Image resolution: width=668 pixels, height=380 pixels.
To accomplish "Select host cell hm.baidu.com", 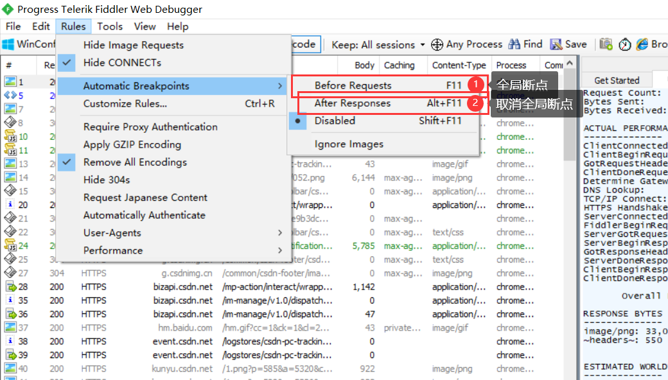I will pyautogui.click(x=186, y=327).
